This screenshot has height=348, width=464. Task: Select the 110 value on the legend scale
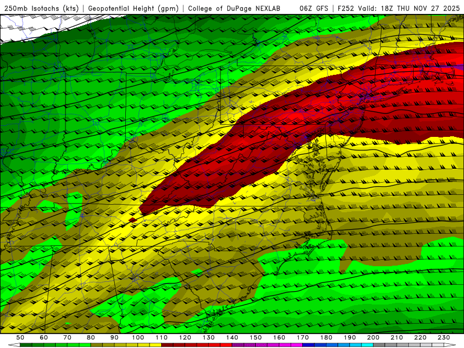[161, 338]
